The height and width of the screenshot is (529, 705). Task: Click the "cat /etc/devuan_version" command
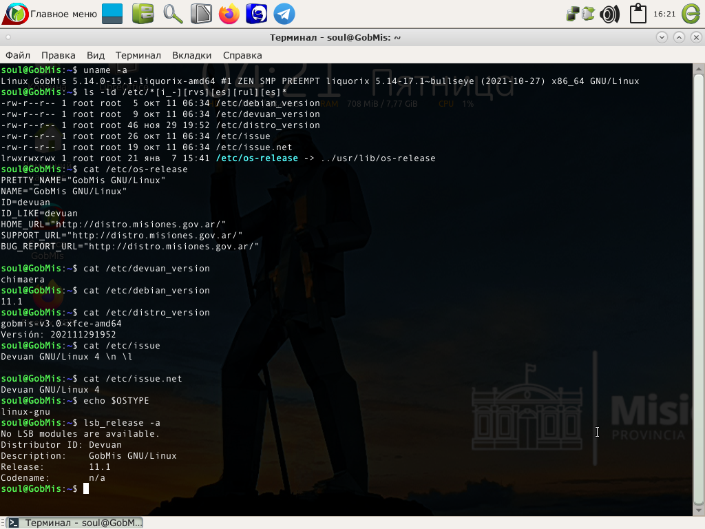tap(147, 269)
